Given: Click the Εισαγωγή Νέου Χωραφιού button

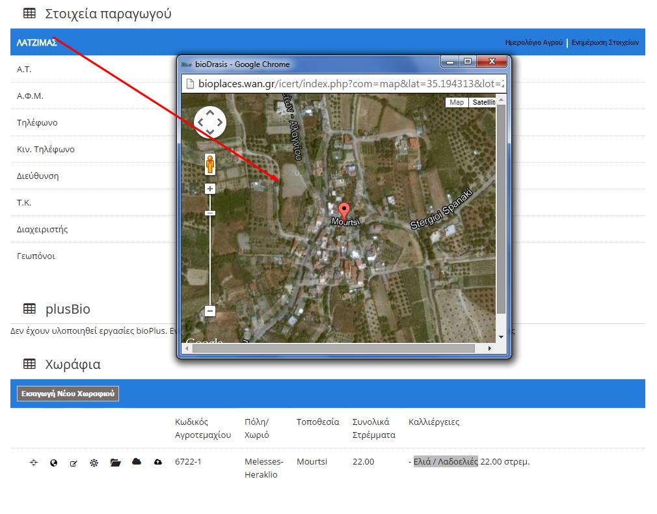Looking at the screenshot, I should pyautogui.click(x=68, y=394).
